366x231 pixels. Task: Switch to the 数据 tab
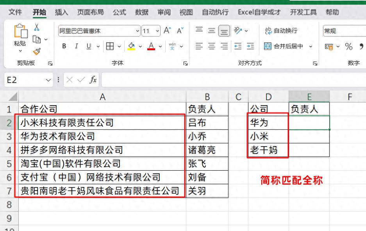pyautogui.click(x=142, y=12)
